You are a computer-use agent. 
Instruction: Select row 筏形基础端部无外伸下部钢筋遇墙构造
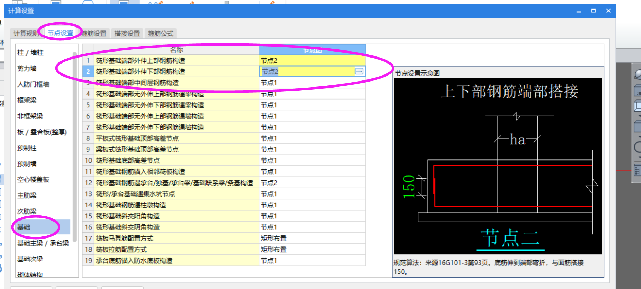tap(176, 127)
